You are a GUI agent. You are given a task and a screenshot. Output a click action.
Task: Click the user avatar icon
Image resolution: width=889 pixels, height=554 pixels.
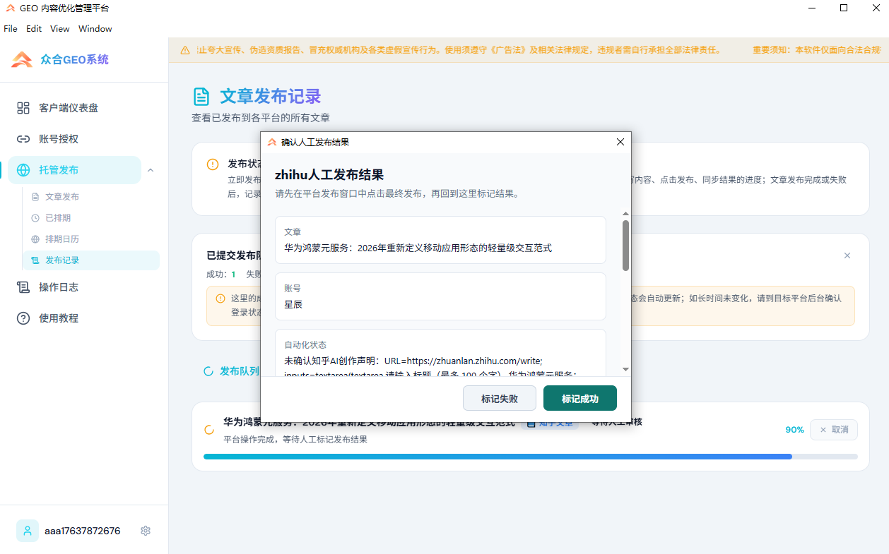coord(28,531)
